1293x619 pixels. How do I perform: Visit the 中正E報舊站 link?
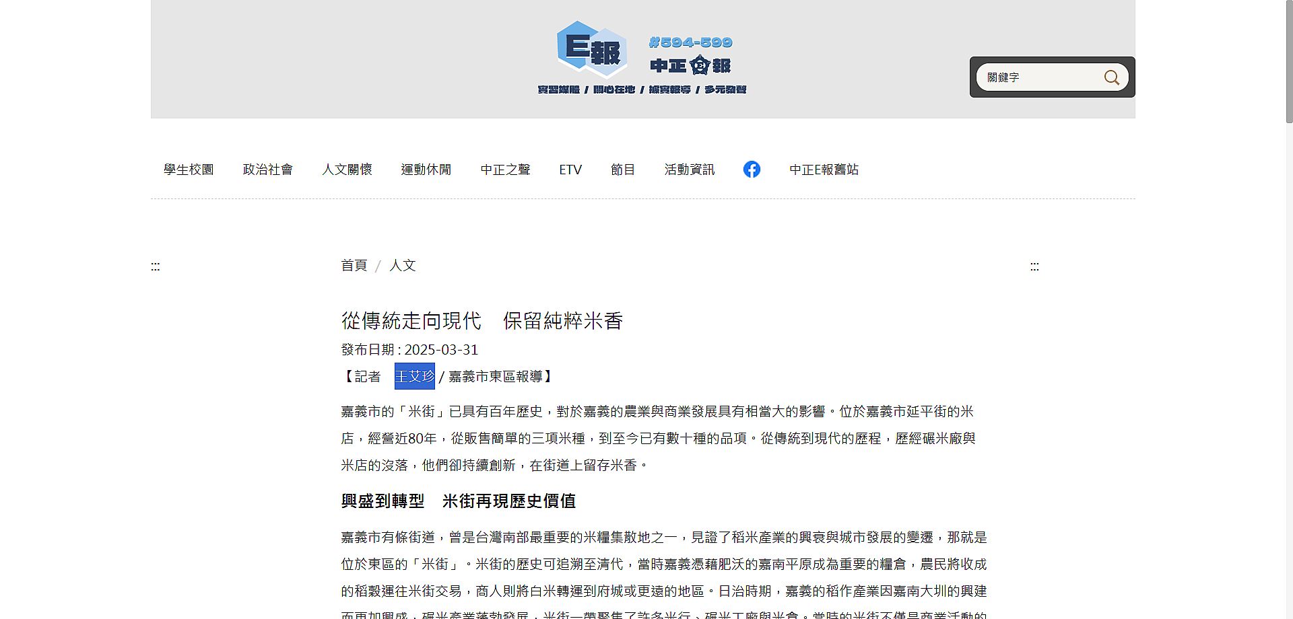(824, 170)
